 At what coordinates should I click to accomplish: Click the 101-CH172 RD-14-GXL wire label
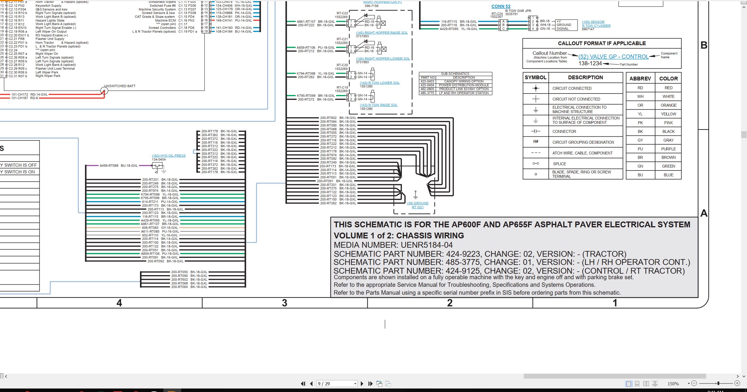click(x=29, y=94)
